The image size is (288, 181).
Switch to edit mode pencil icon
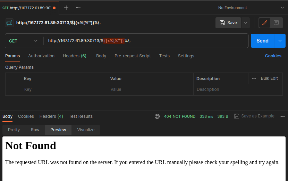[x=265, y=23]
